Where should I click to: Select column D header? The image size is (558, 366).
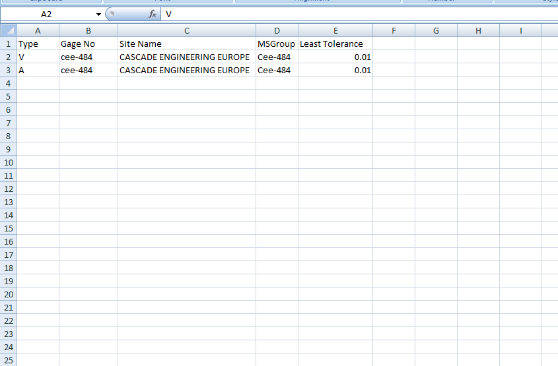point(277,31)
